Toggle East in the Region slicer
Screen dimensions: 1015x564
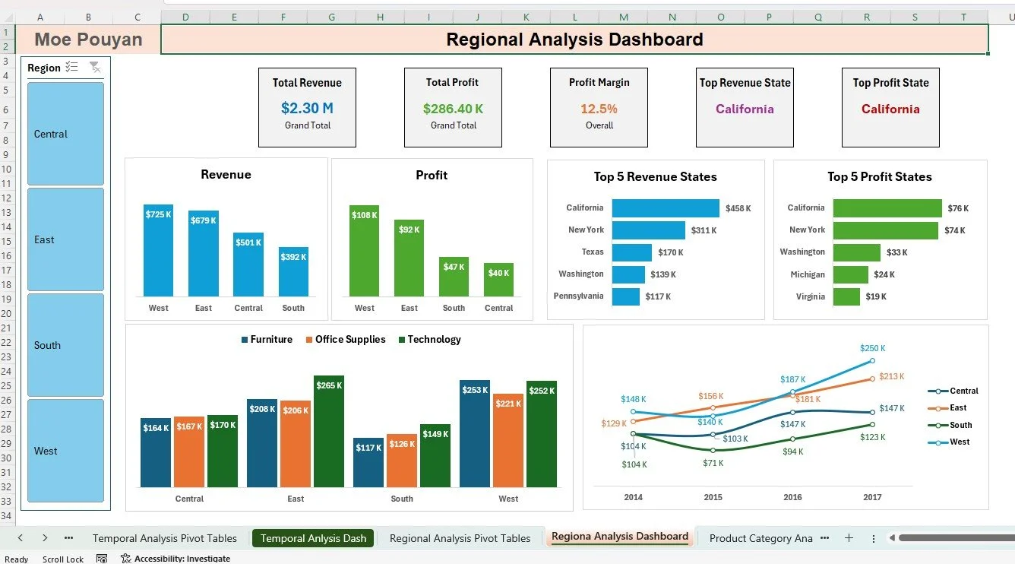point(65,239)
